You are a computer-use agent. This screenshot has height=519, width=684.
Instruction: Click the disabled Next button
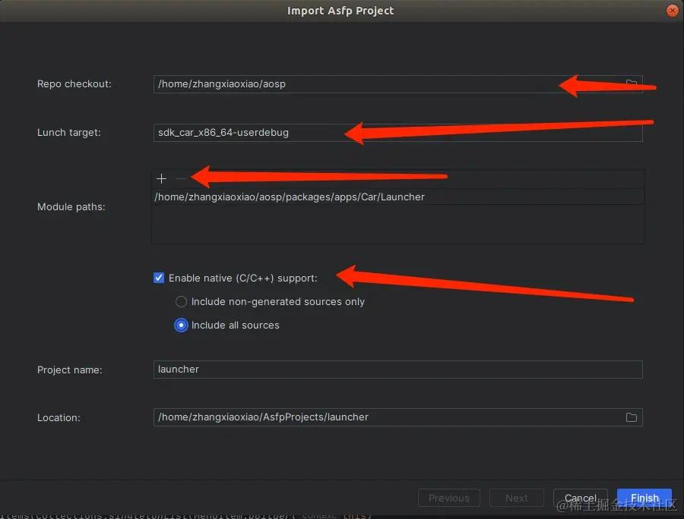(x=517, y=498)
